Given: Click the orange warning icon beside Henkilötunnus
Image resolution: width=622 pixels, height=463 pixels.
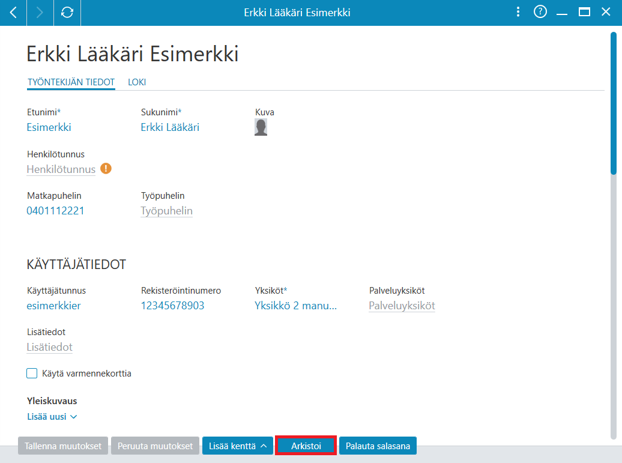Looking at the screenshot, I should pyautogui.click(x=106, y=169).
